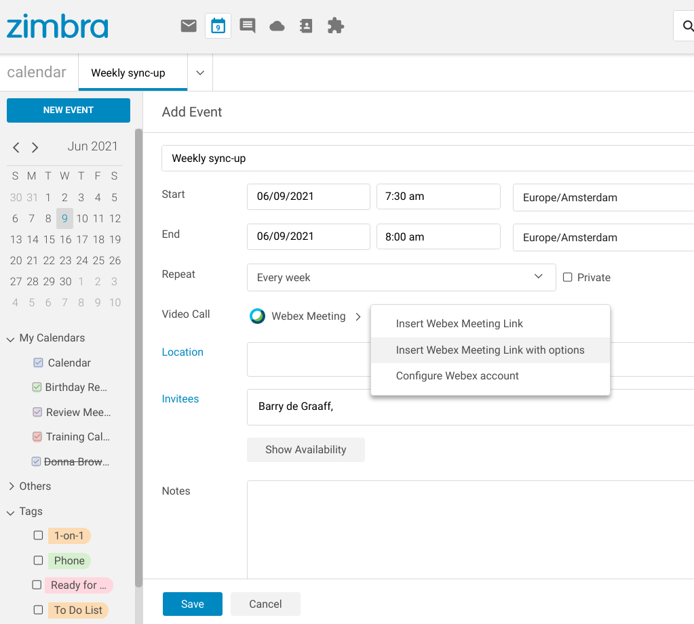Image resolution: width=694 pixels, height=624 pixels.
Task: Check the 1-on-1 tag checkbox
Action: (x=39, y=536)
